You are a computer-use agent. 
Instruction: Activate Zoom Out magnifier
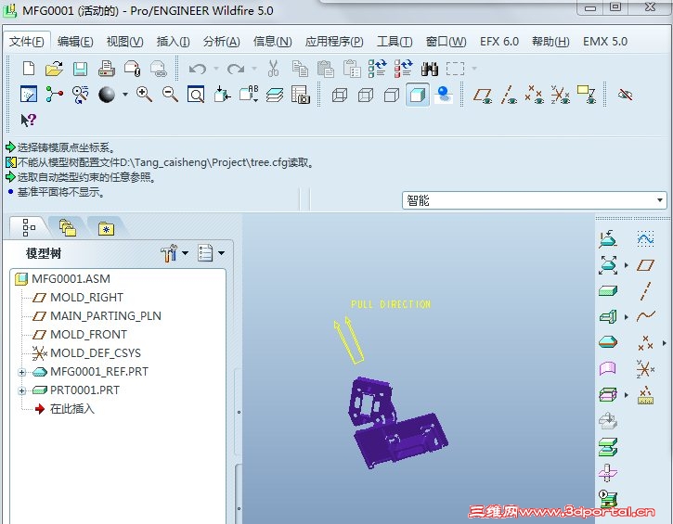click(170, 94)
